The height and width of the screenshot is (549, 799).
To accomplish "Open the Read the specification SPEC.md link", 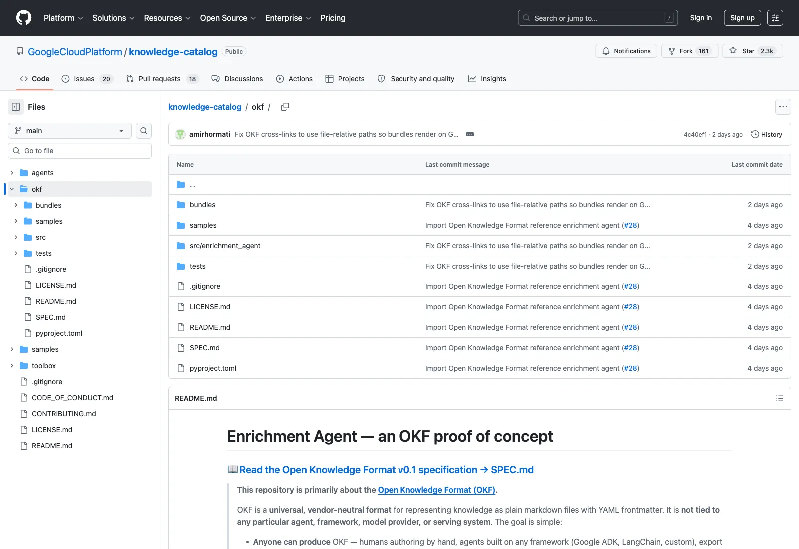I will (387, 470).
